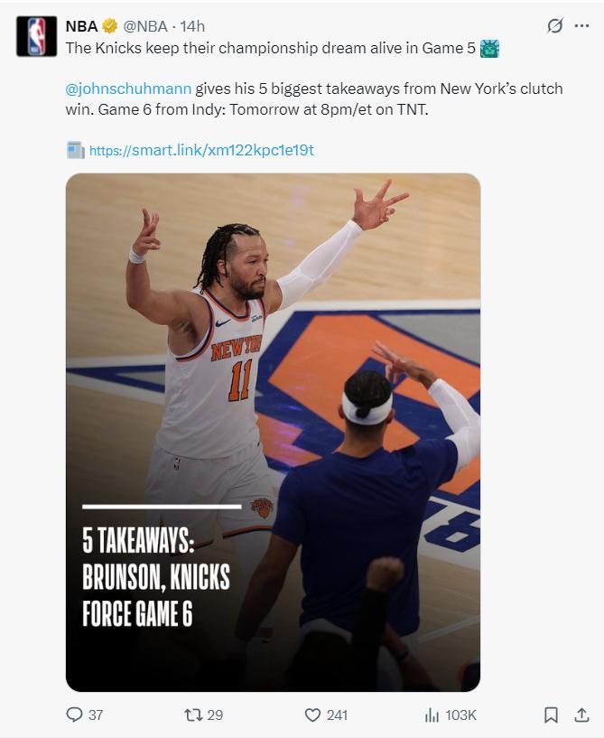Viewport: 604px width, 738px height.
Task: Click the gold verified badge beside NBA
Action: (x=110, y=26)
